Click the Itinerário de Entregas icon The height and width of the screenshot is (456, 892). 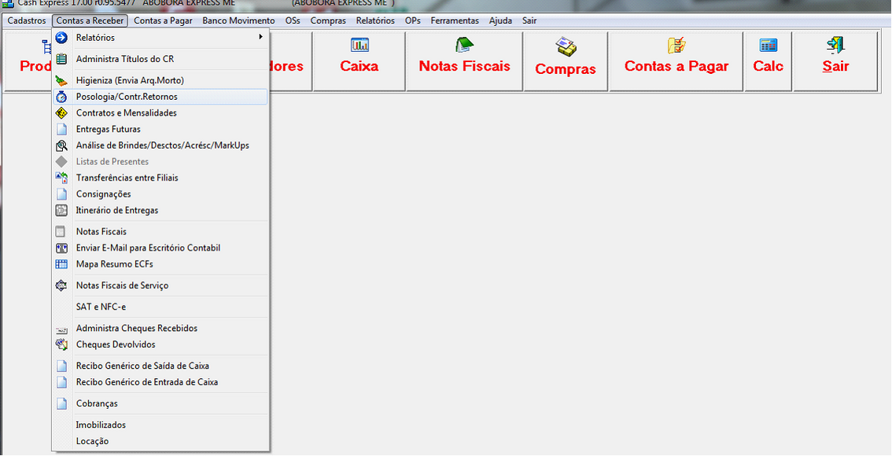pyautogui.click(x=61, y=211)
